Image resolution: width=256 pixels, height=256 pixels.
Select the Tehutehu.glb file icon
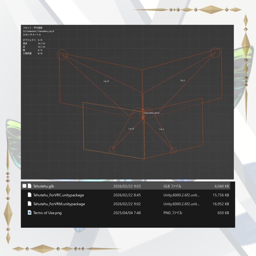(29, 186)
